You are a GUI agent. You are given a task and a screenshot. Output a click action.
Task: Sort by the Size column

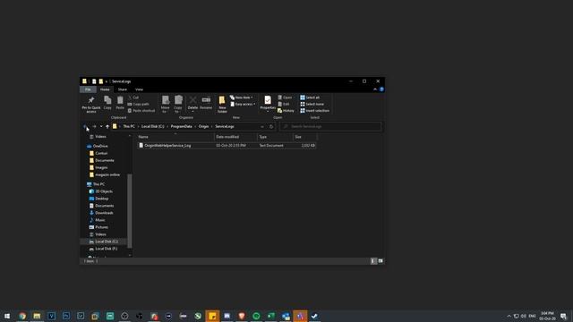click(304, 137)
